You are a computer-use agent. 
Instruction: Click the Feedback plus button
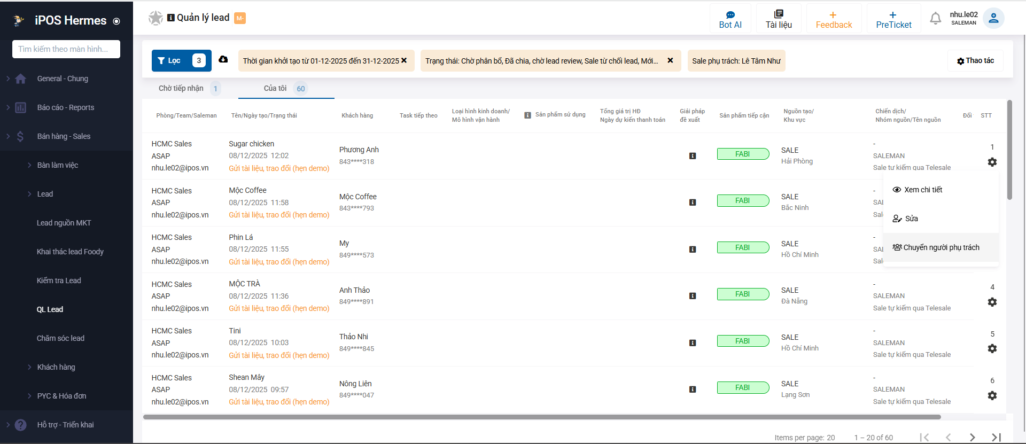(834, 19)
